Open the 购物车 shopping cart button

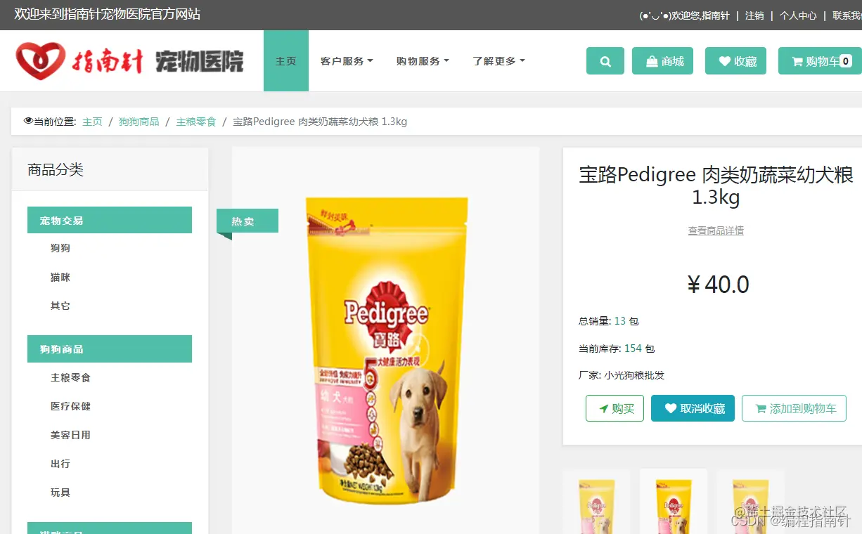click(x=820, y=61)
